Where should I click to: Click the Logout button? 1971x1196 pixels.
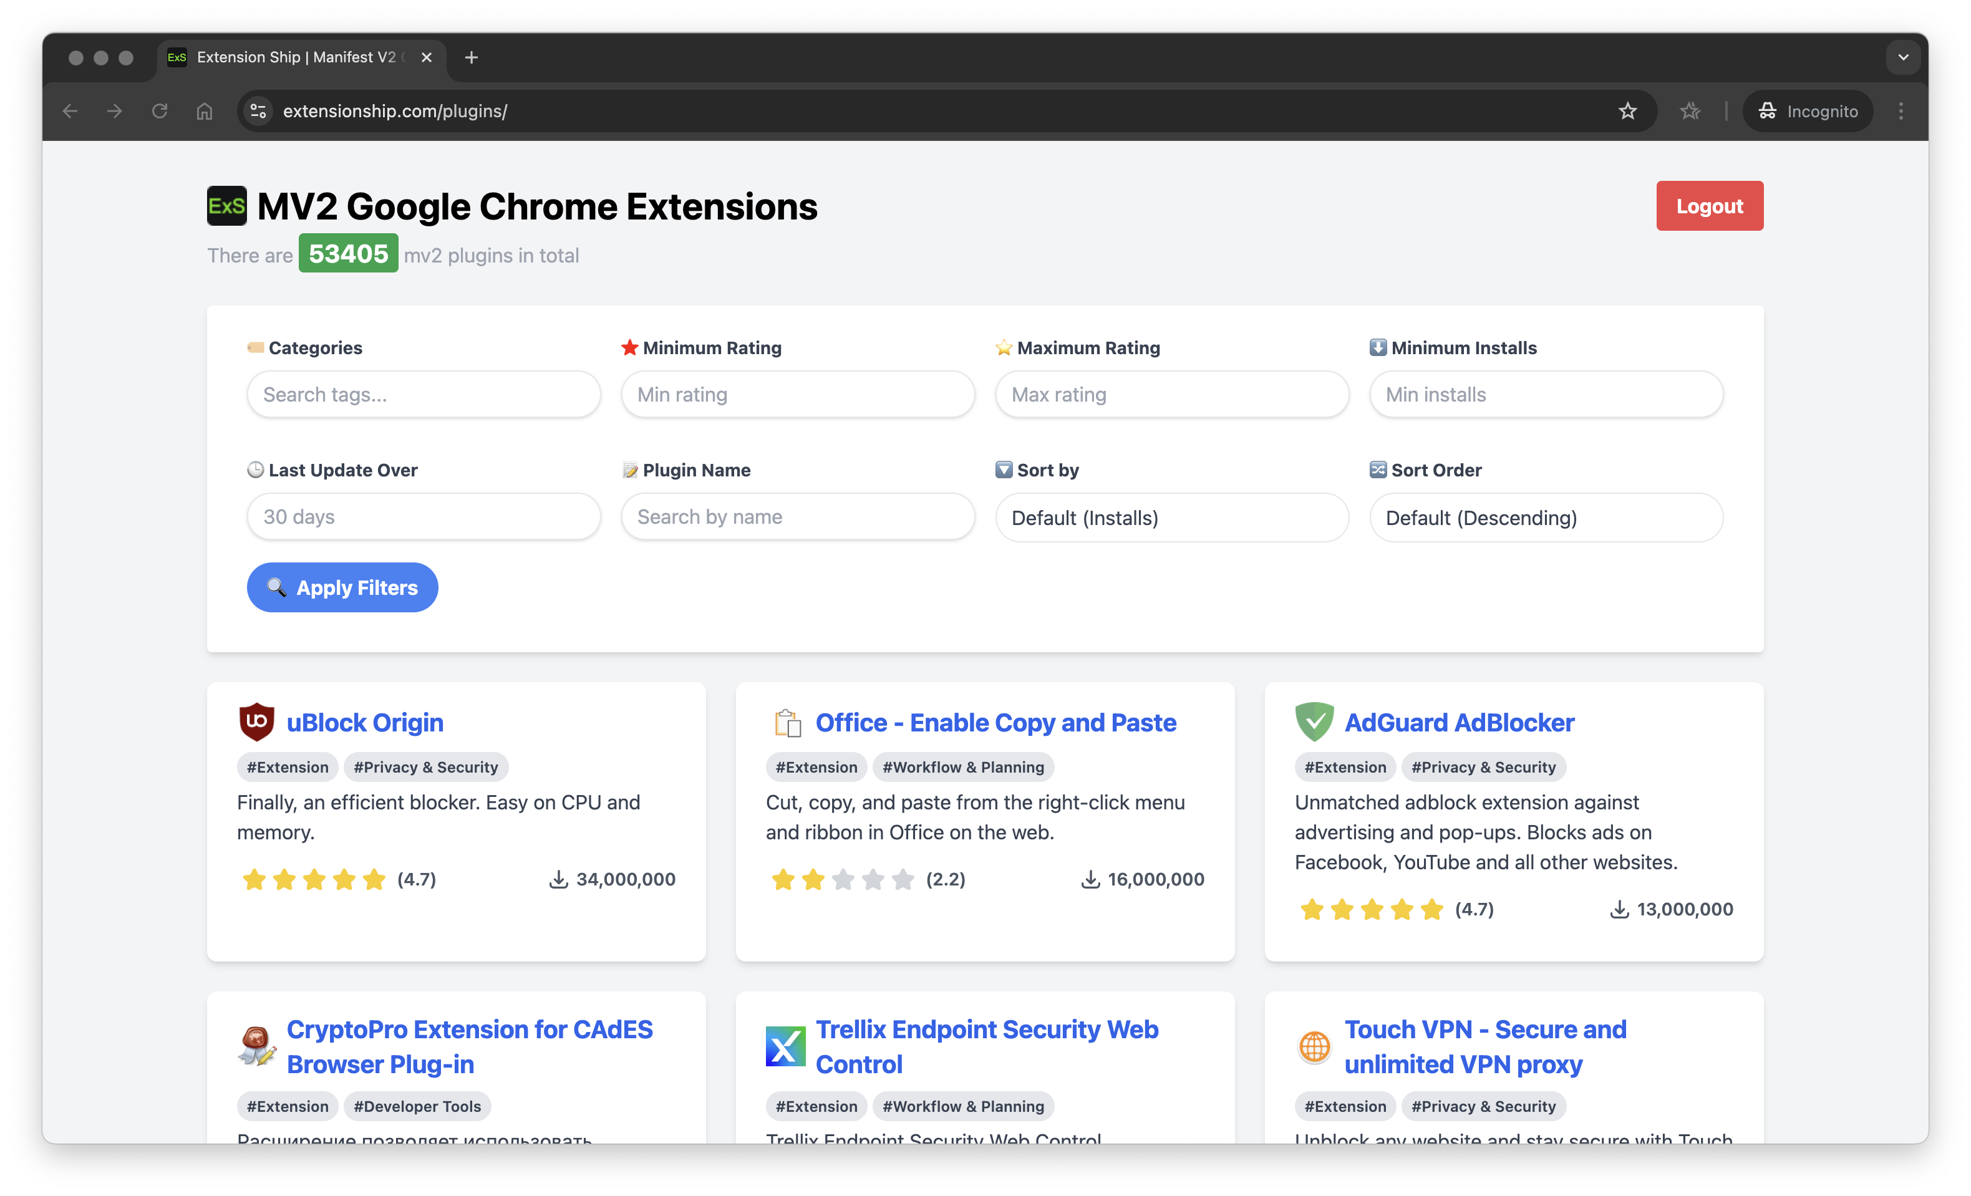1710,206
